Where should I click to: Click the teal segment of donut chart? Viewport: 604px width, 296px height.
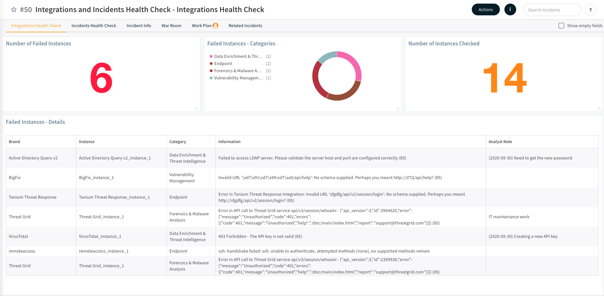point(327,57)
